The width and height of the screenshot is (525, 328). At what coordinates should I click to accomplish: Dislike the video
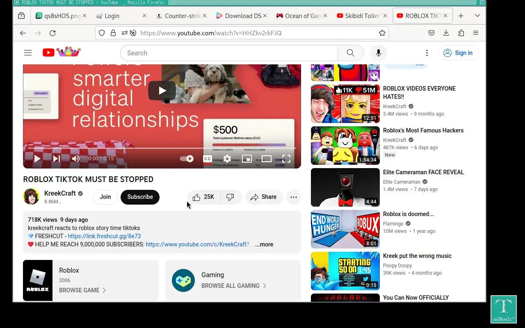tap(231, 197)
